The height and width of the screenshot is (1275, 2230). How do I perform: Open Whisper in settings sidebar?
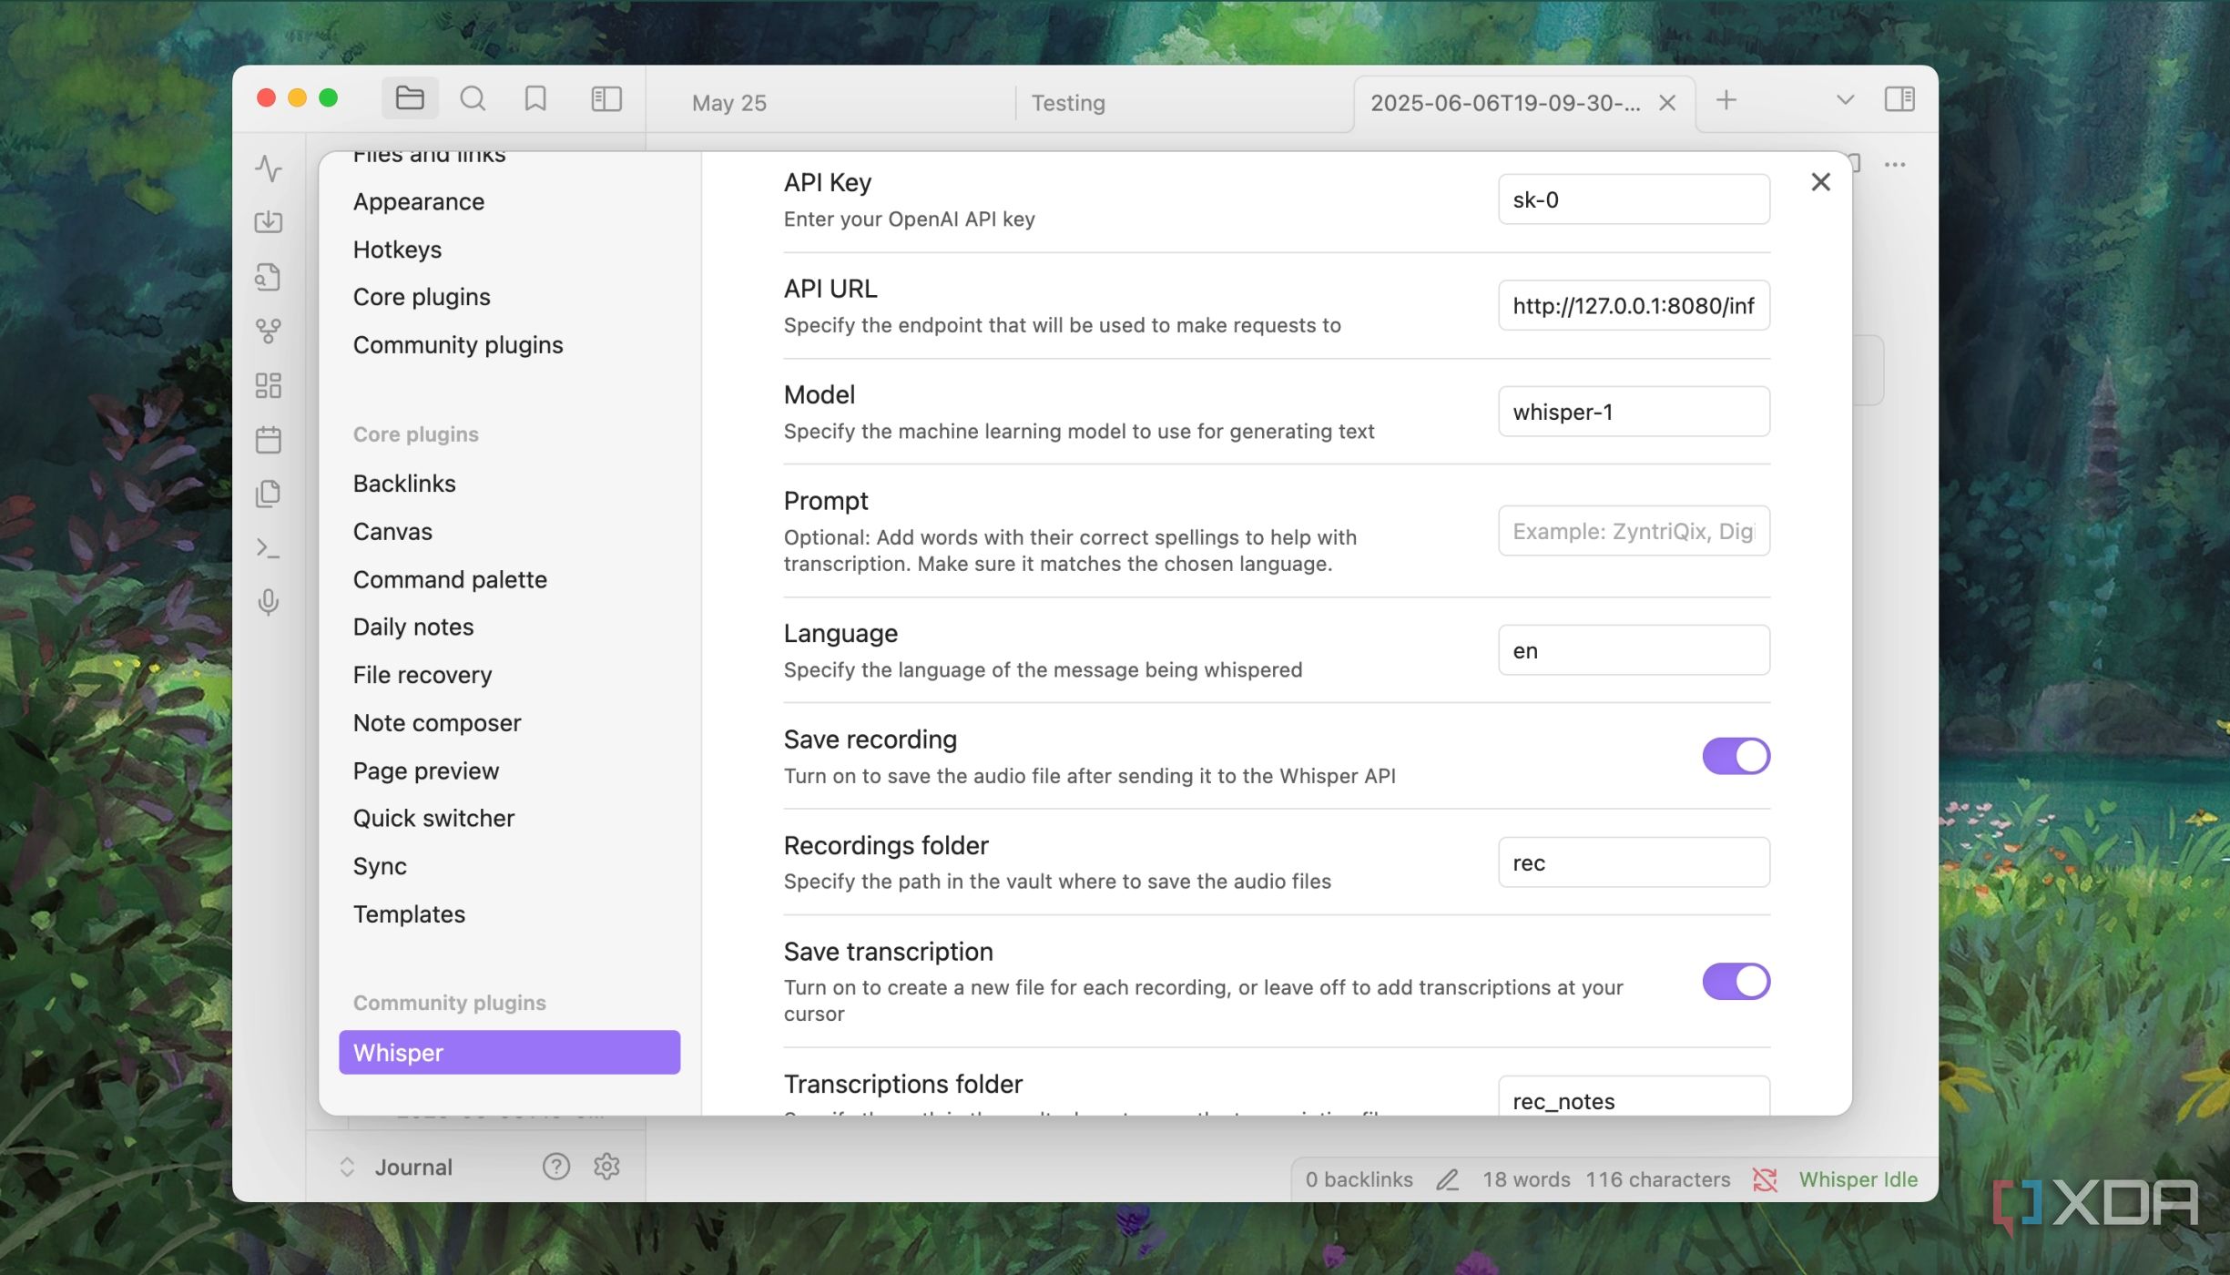pyautogui.click(x=509, y=1052)
